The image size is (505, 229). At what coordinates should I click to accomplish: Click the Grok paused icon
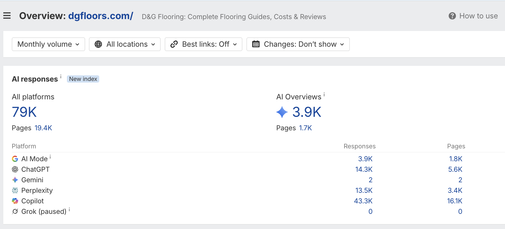(x=15, y=212)
